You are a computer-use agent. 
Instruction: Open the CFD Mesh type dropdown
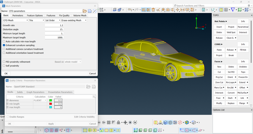(15, 20)
